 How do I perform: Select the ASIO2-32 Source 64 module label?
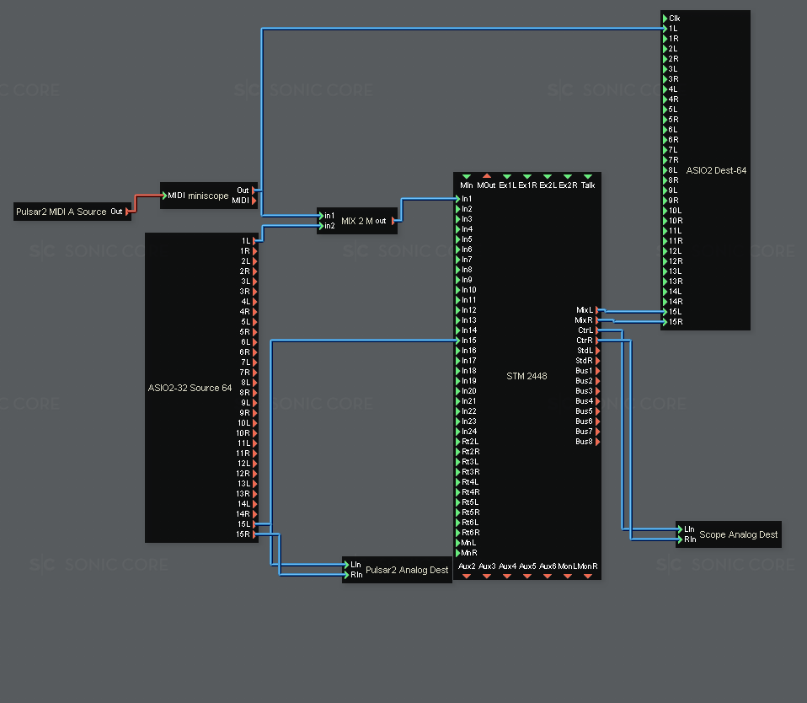tap(190, 388)
